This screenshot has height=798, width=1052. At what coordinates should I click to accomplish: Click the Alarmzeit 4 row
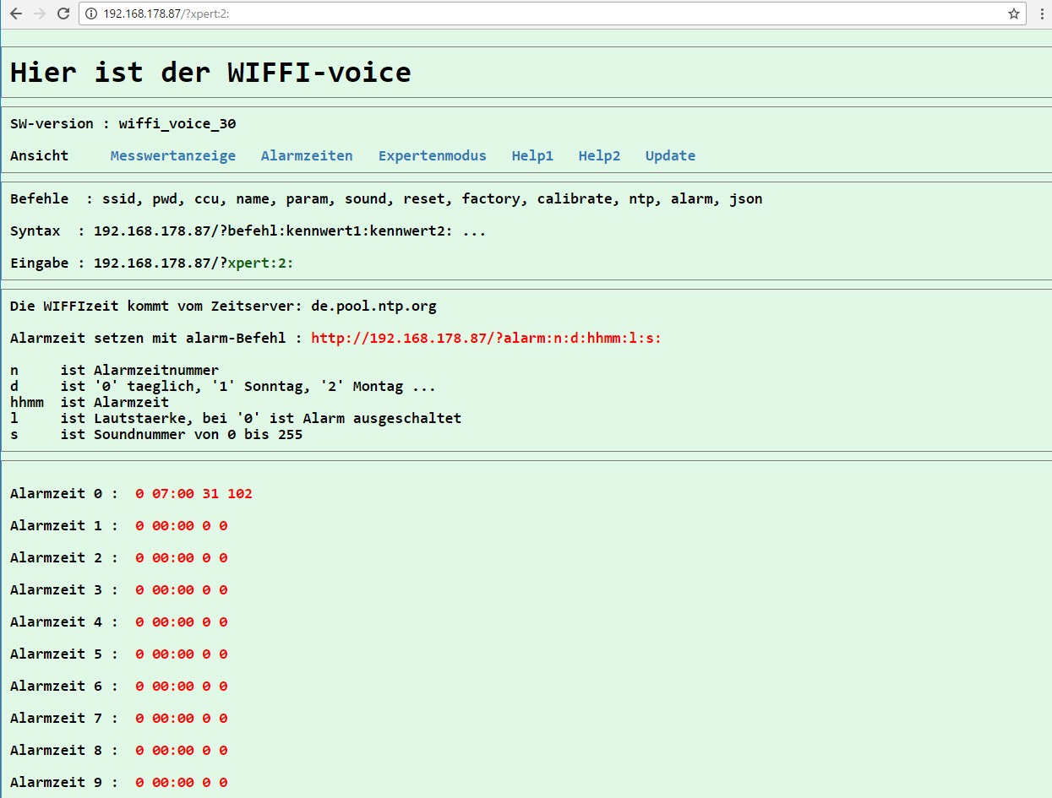pos(118,622)
